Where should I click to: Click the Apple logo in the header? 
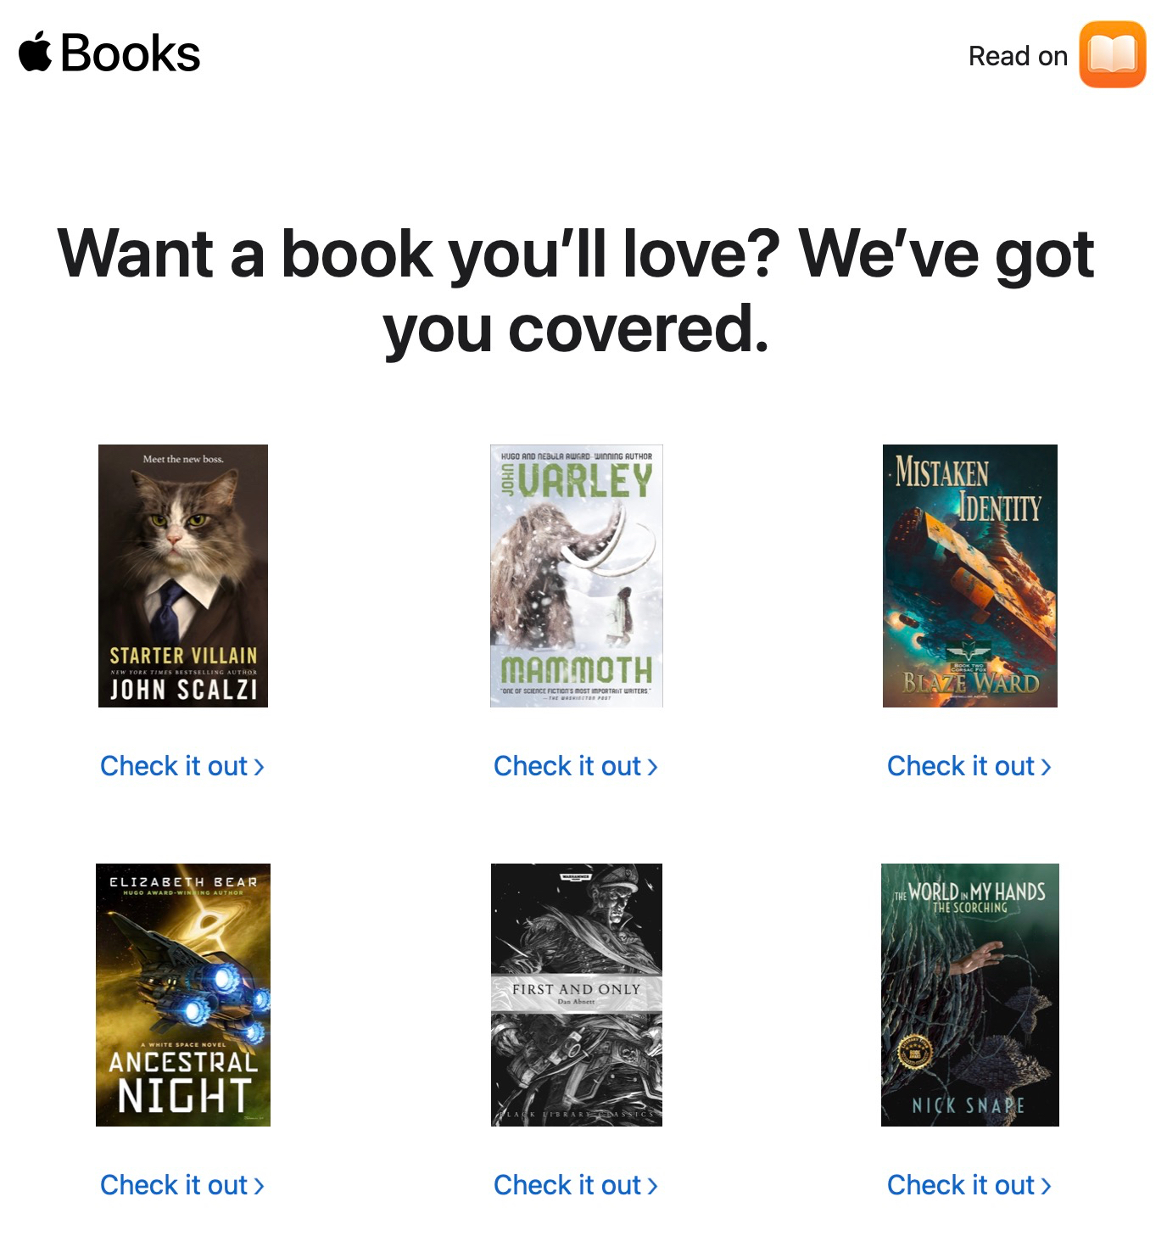(36, 52)
